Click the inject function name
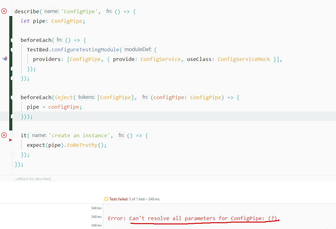Image resolution: width=336 pixels, height=229 pixels. 64,97
